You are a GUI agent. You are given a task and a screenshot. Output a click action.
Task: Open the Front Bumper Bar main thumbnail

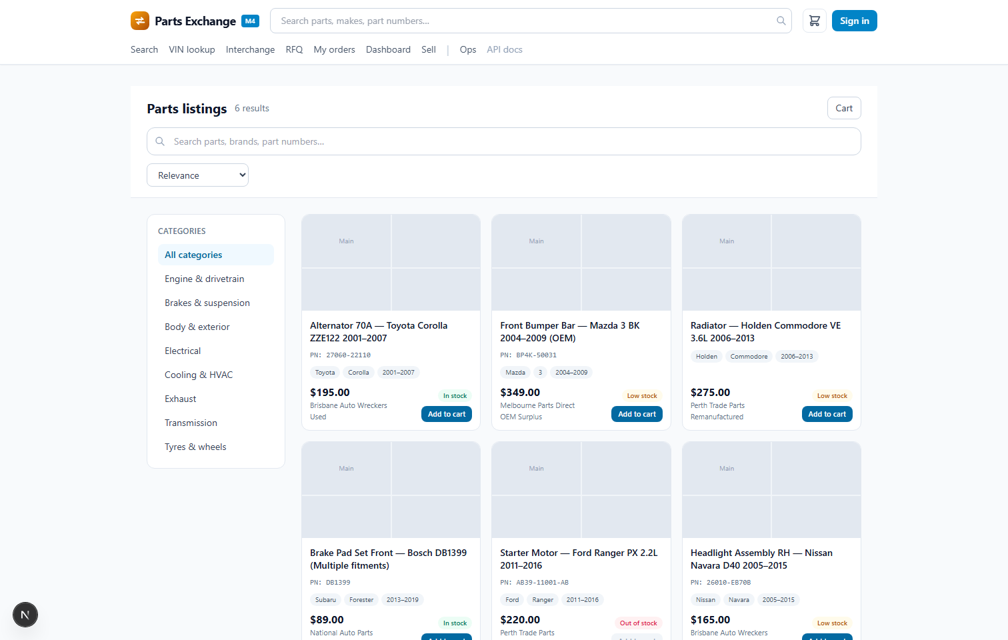(x=537, y=241)
